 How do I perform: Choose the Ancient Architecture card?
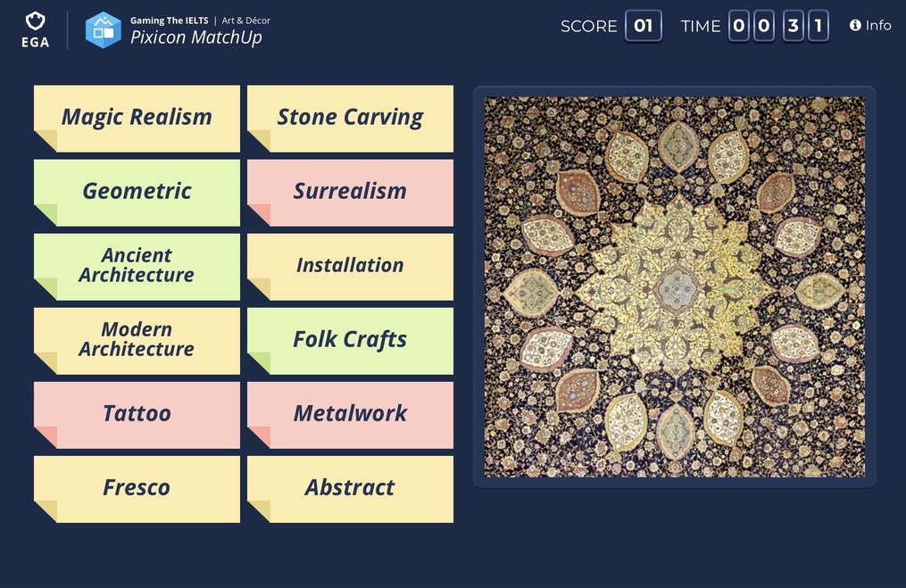(x=137, y=267)
